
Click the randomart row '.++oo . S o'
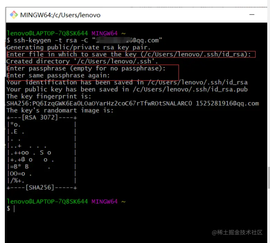point(42,153)
